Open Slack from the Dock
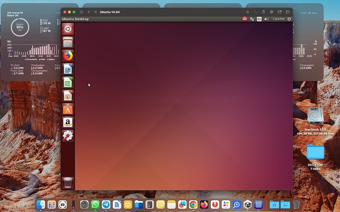The height and width of the screenshot is (212, 340). tap(226, 205)
